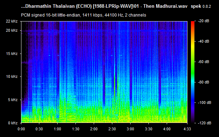This screenshot has height=137, width=219.
Task: Click the -60 dB legend label
Action: pyautogui.click(x=204, y=62)
